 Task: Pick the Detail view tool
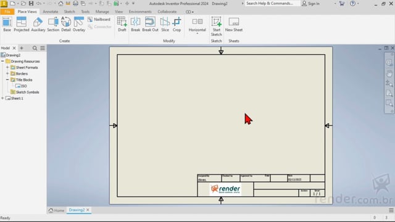point(66,24)
